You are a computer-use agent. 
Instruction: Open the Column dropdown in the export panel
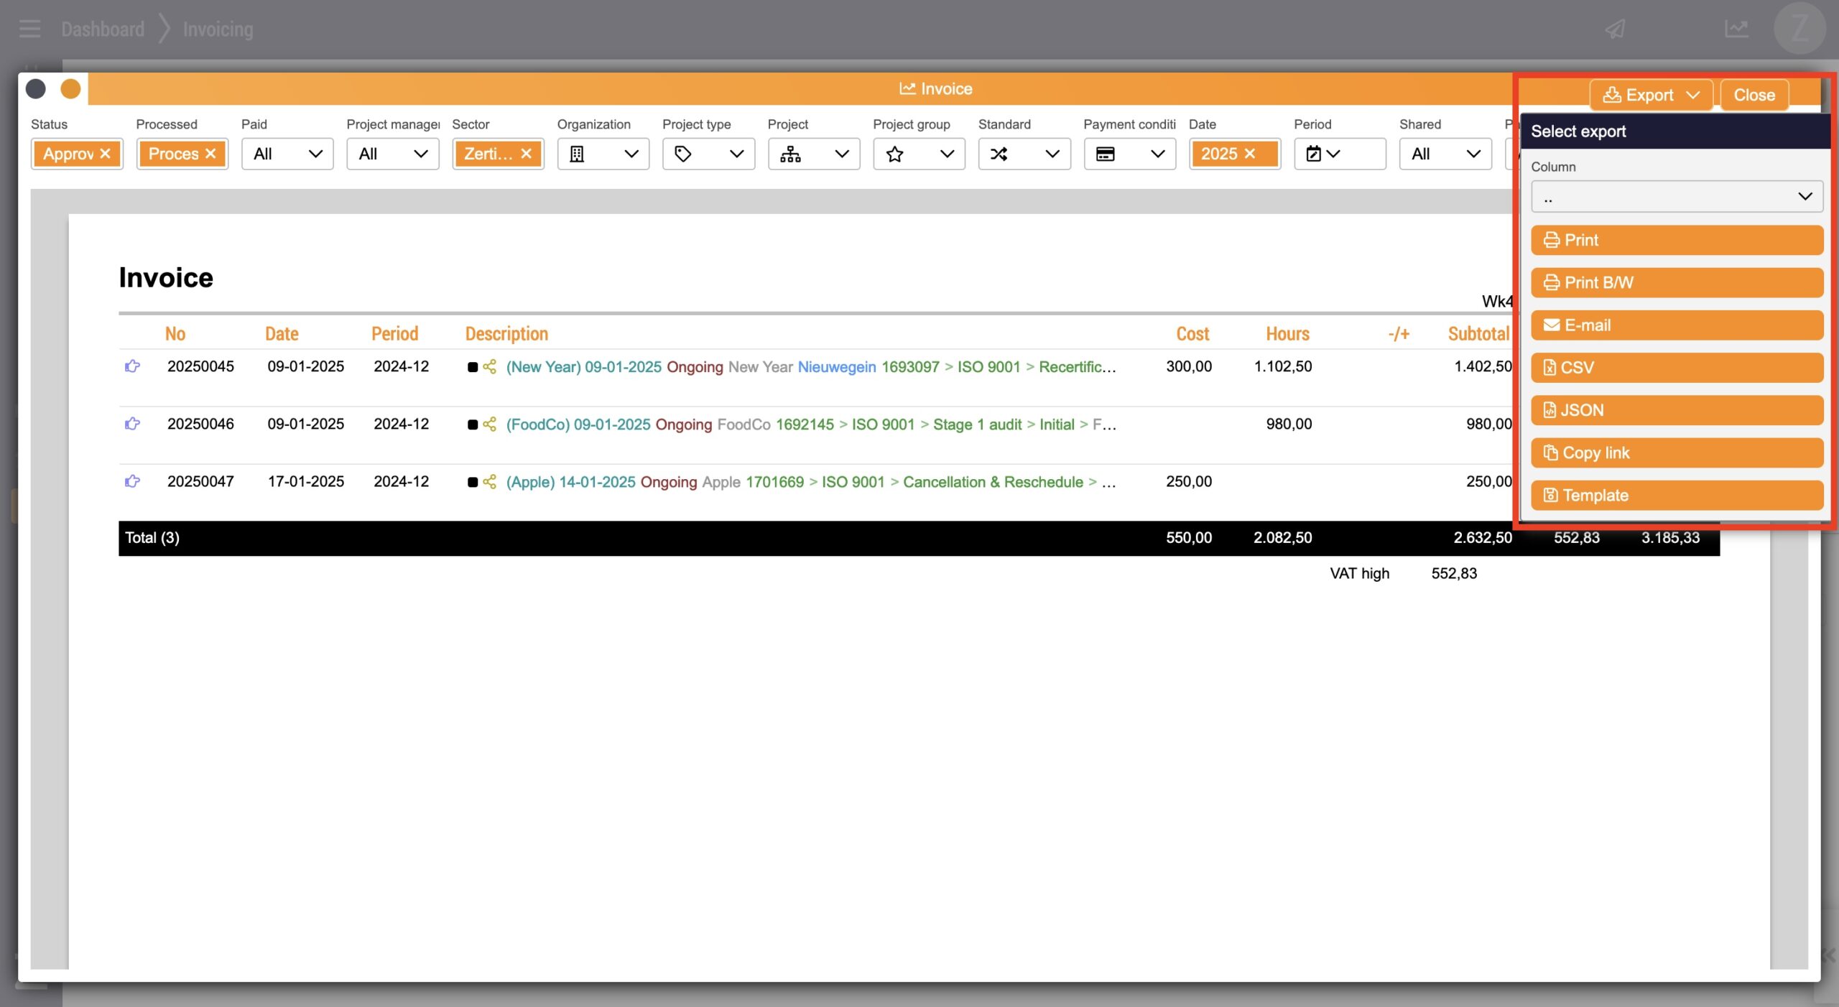pyautogui.click(x=1677, y=197)
